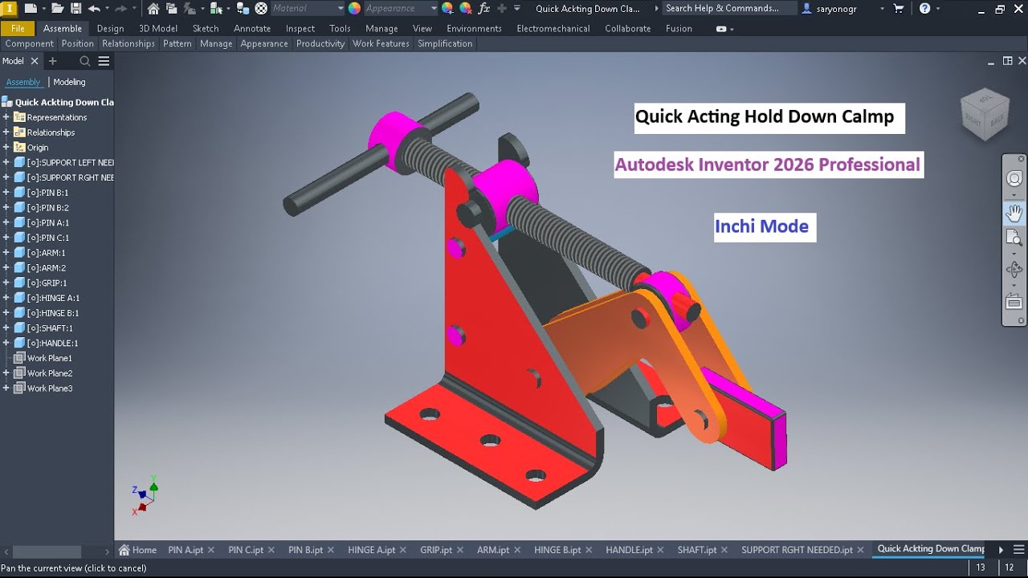Click the ViewCube RIGHT face
The width and height of the screenshot is (1028, 578).
pos(973,119)
